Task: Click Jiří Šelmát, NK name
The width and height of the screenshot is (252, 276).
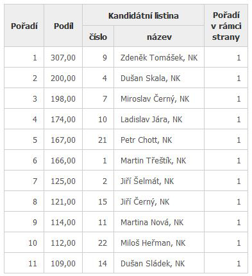Action: point(147,181)
